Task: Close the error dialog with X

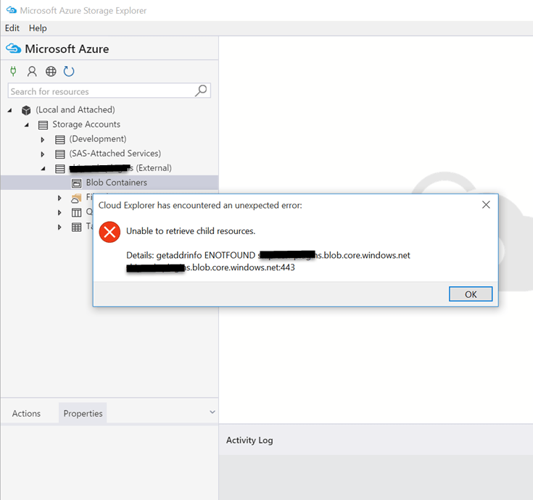Action: tap(486, 204)
